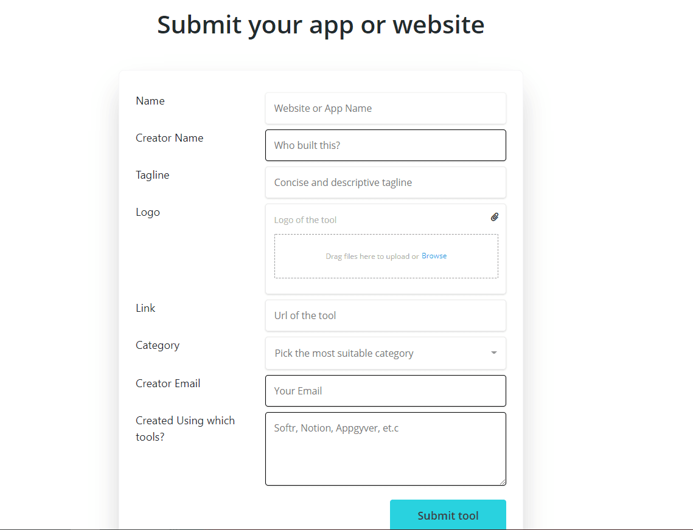
Task: Focus the Website or App Name field
Action: pyautogui.click(x=385, y=108)
